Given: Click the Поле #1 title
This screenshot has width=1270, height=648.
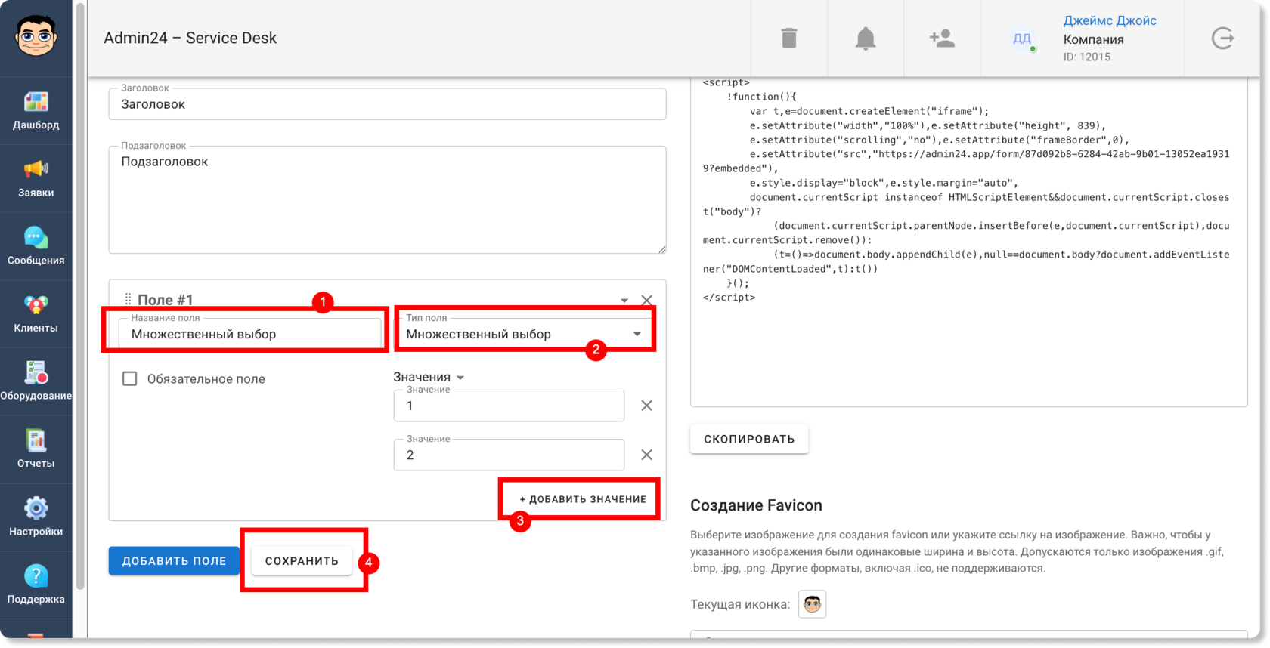Looking at the screenshot, I should (x=165, y=300).
